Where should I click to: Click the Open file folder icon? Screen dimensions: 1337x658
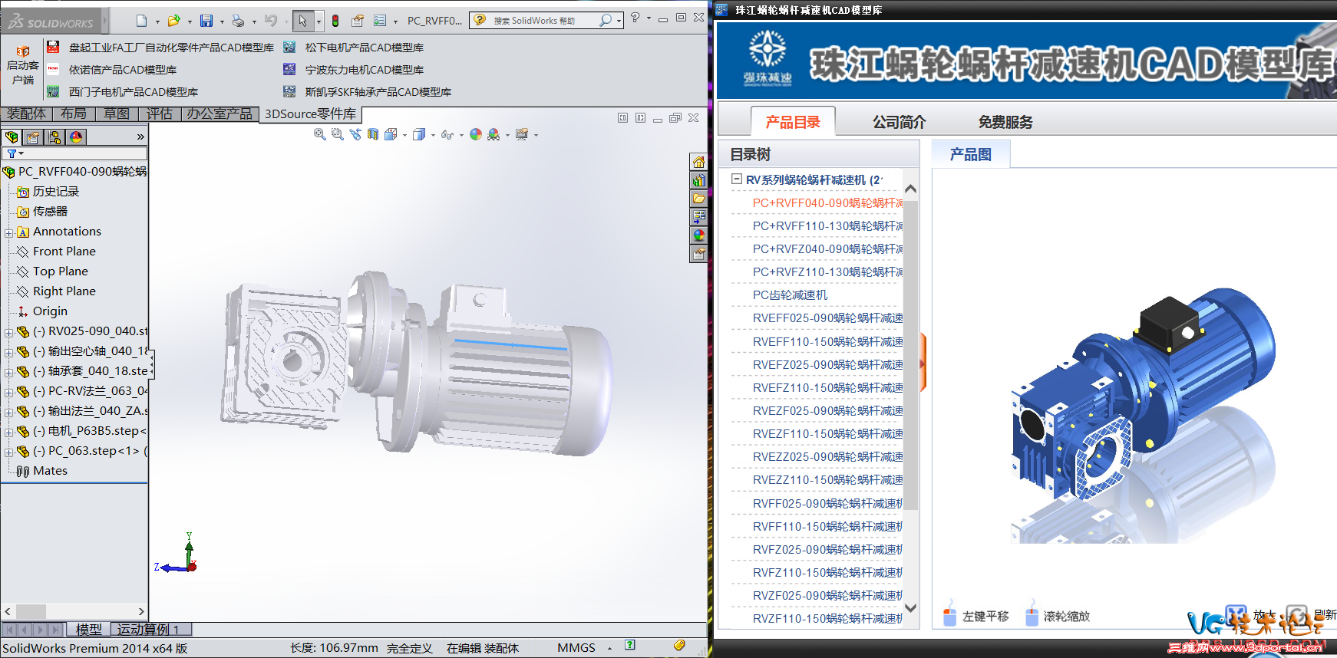[174, 21]
